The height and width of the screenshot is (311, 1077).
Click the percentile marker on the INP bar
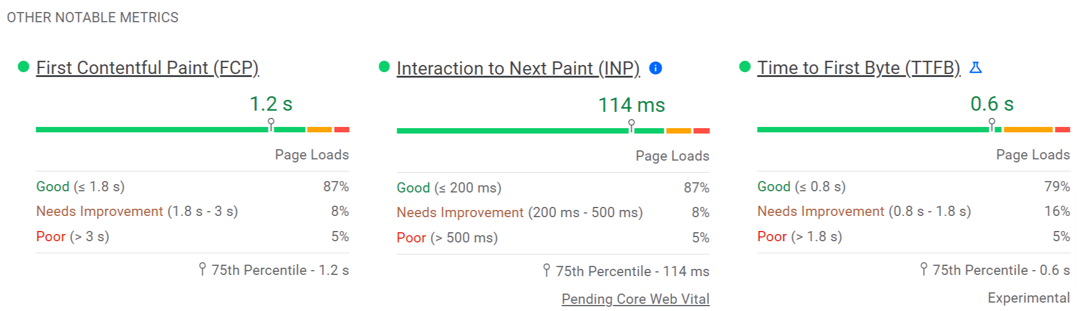pyautogui.click(x=631, y=125)
